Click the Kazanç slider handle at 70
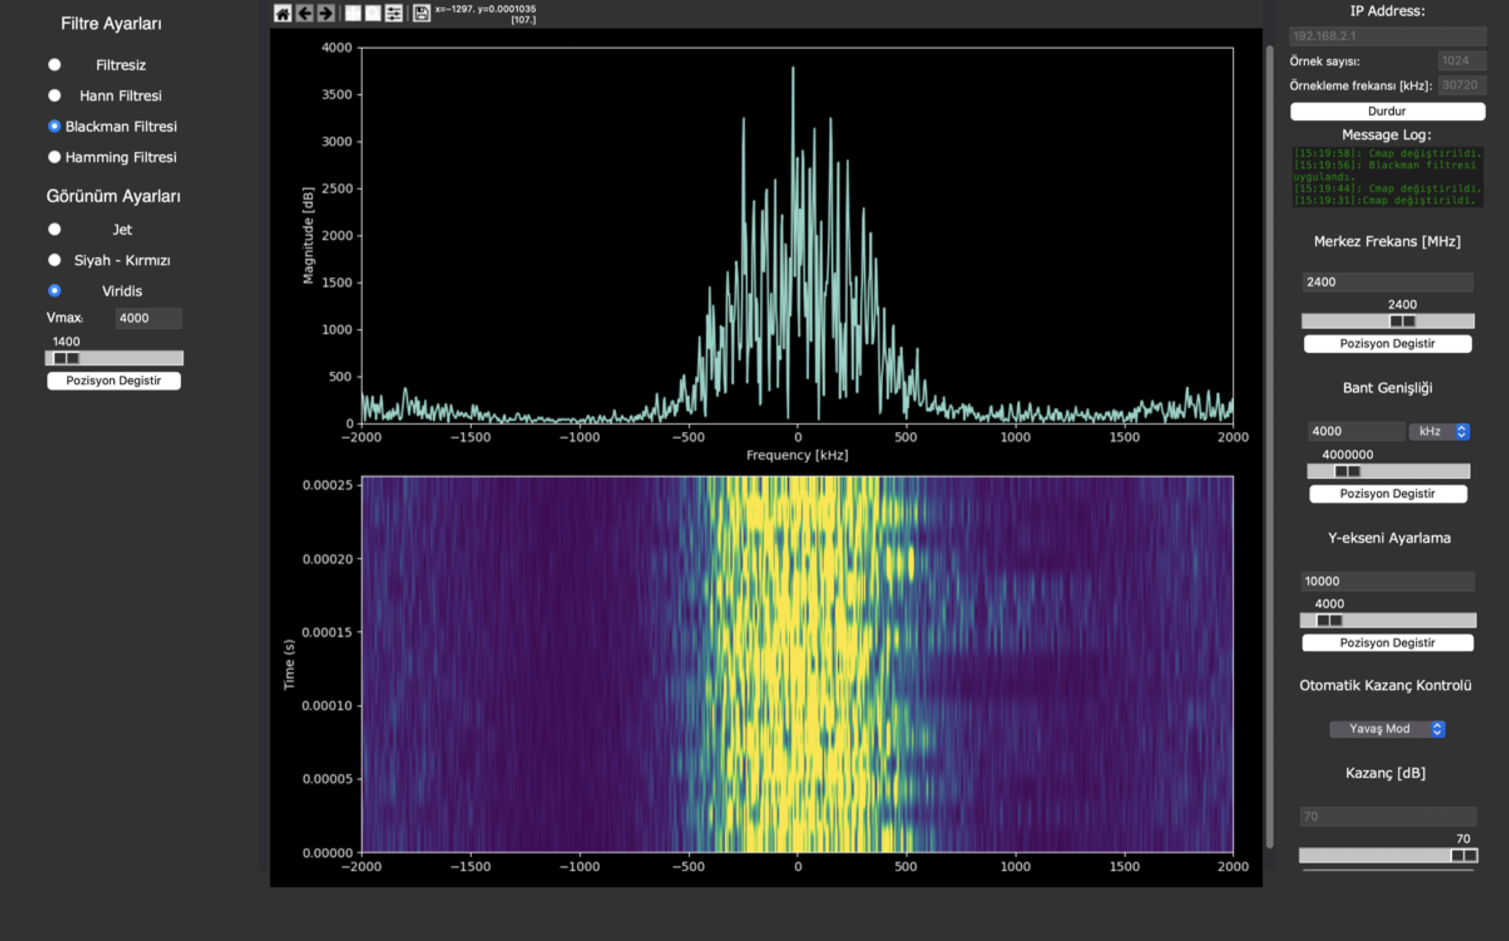This screenshot has width=1509, height=941. click(1464, 856)
